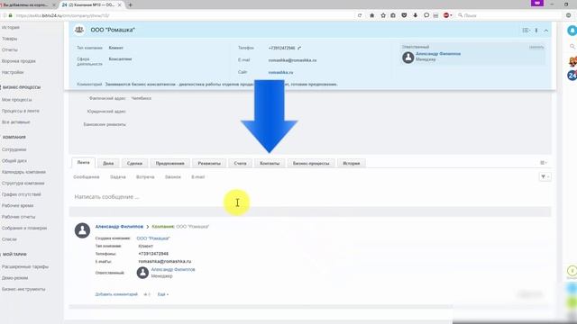This screenshot has height=324, width=577.
Task: Open Рабочее время in sidebar
Action: tap(17, 206)
